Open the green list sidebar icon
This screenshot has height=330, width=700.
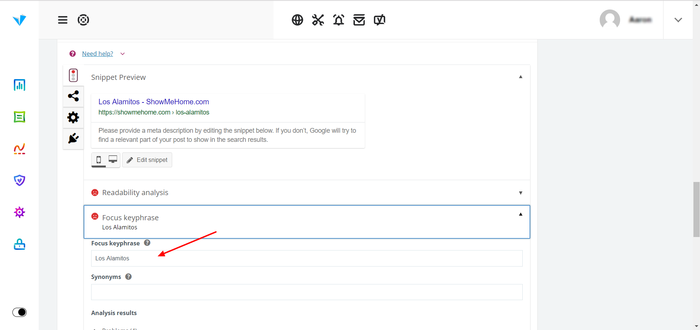click(x=19, y=117)
